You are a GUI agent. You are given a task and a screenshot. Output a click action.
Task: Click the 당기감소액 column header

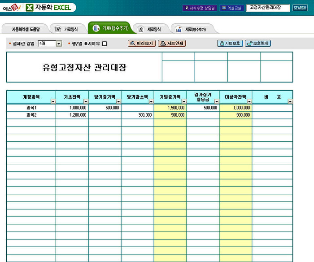click(x=138, y=97)
